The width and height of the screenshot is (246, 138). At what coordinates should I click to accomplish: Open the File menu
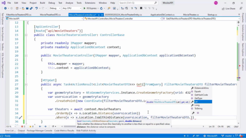pos(9,3)
